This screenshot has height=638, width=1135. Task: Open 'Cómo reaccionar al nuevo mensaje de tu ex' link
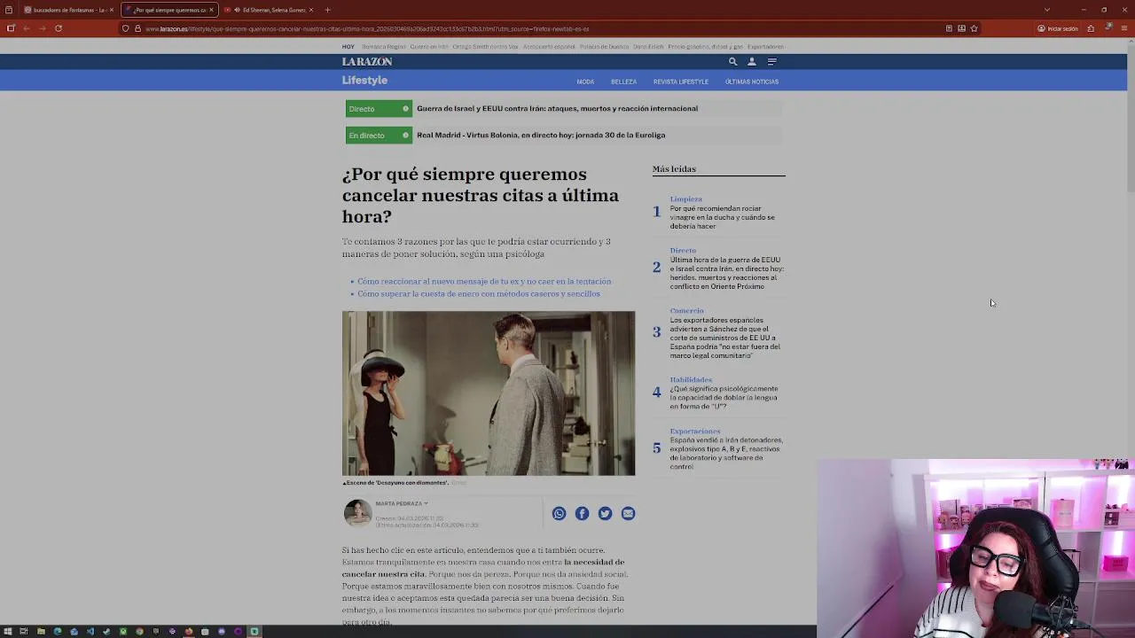(484, 281)
